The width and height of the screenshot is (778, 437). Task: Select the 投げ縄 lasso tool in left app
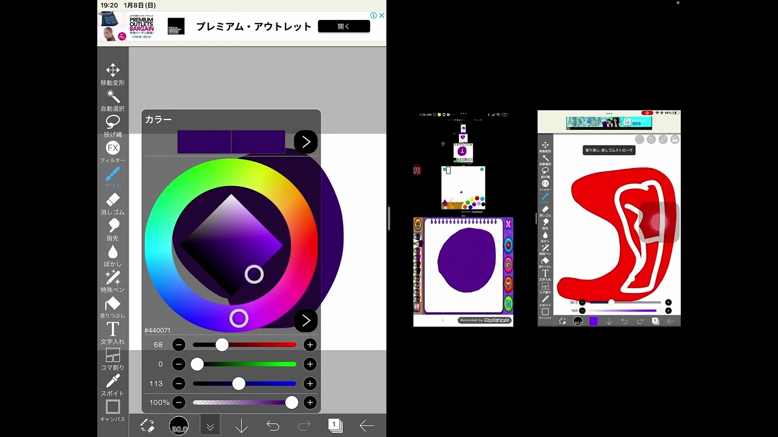[112, 126]
